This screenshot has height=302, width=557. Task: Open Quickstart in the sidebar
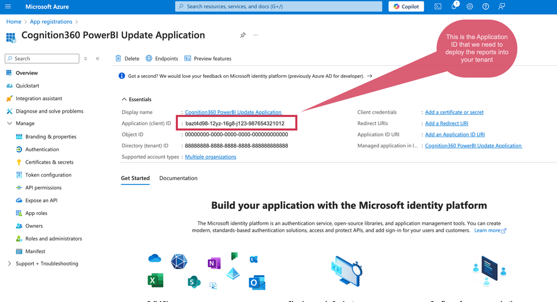click(x=27, y=85)
